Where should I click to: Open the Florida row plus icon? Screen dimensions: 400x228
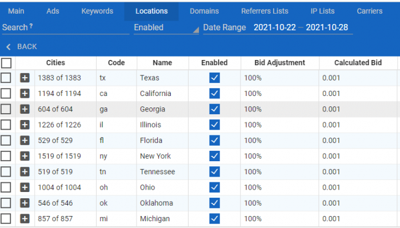click(25, 140)
